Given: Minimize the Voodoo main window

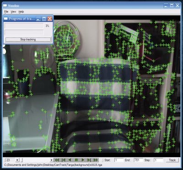Looking at the screenshot, I should (x=166, y=5).
